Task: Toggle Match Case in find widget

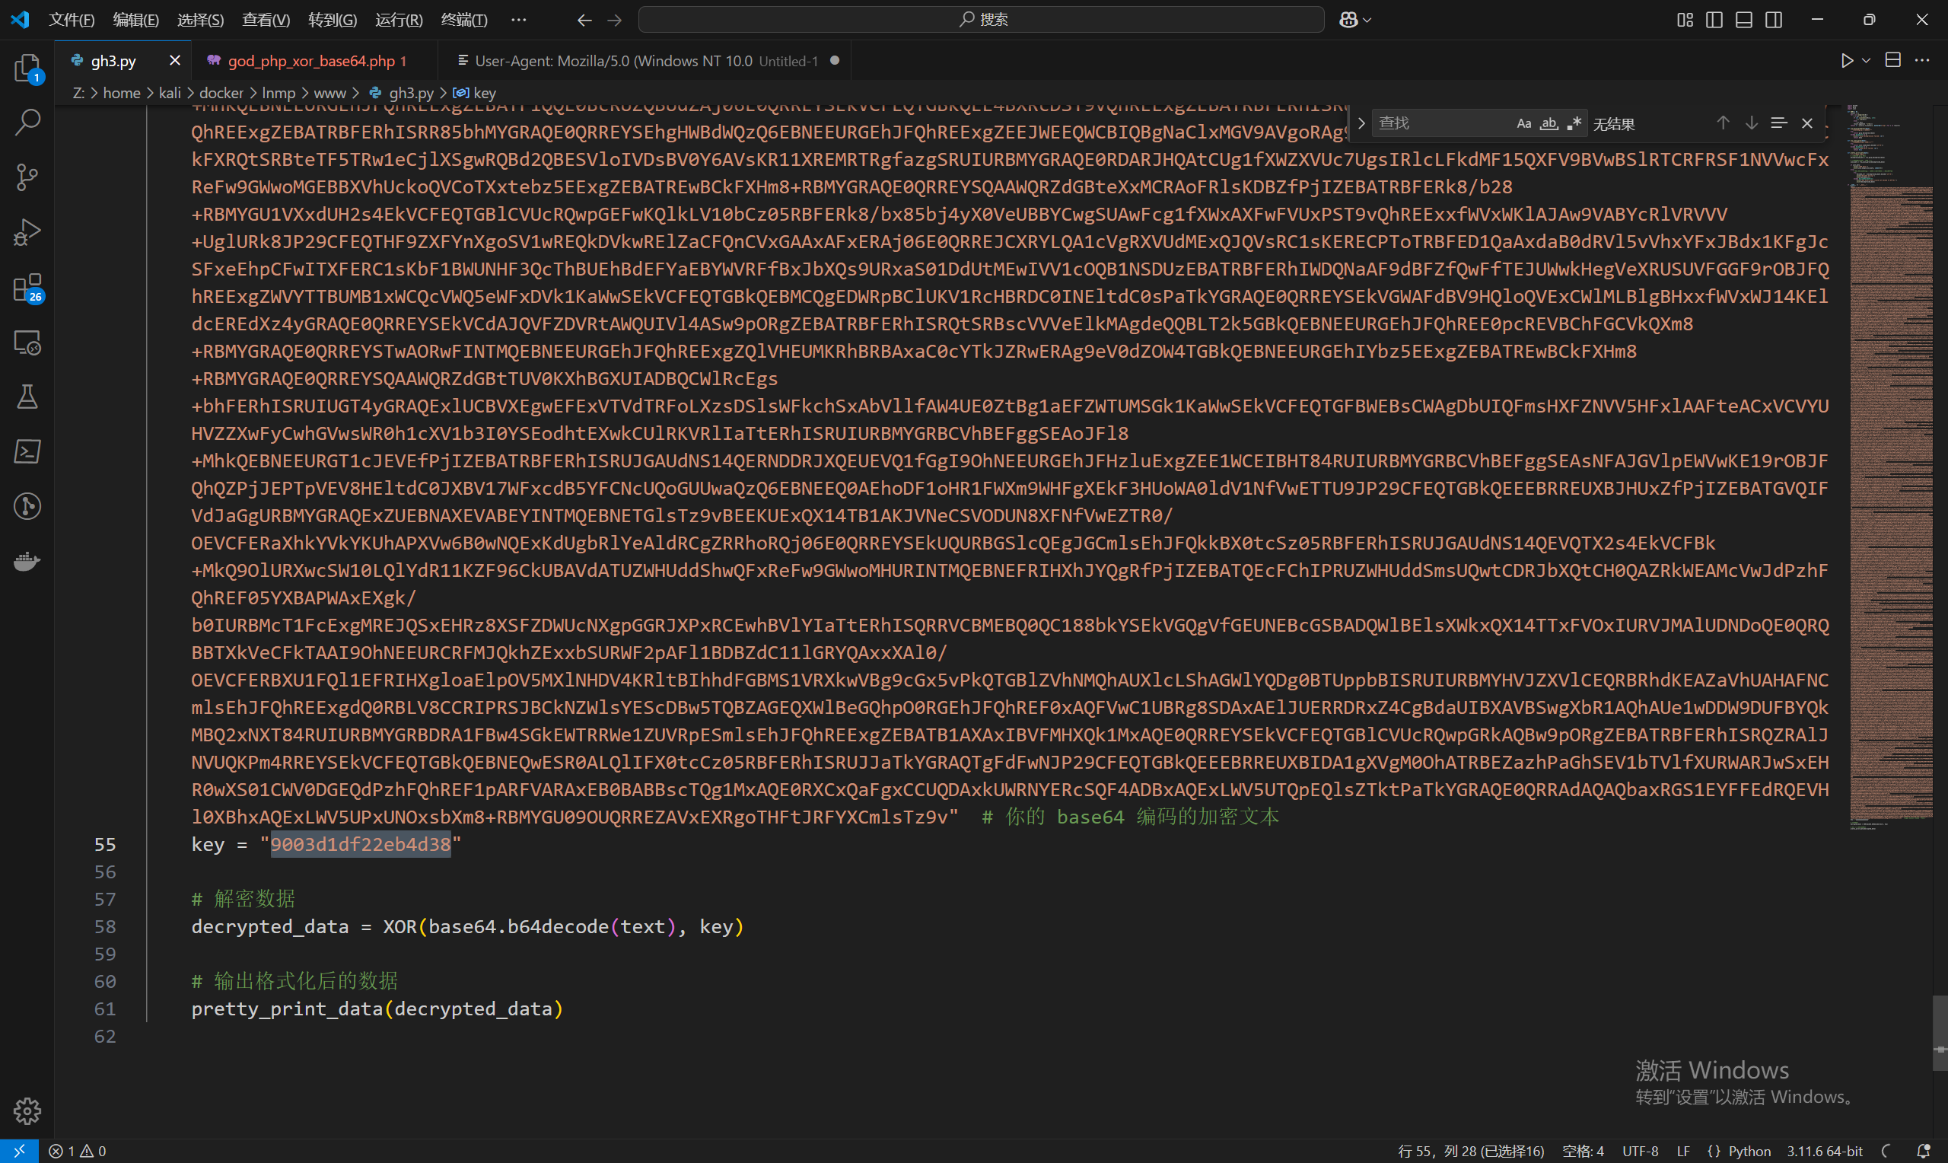Action: click(x=1523, y=123)
